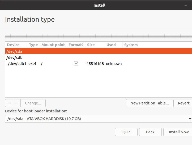The image size is (192, 145).
Task: Click the Size column header
Action: [91, 45]
